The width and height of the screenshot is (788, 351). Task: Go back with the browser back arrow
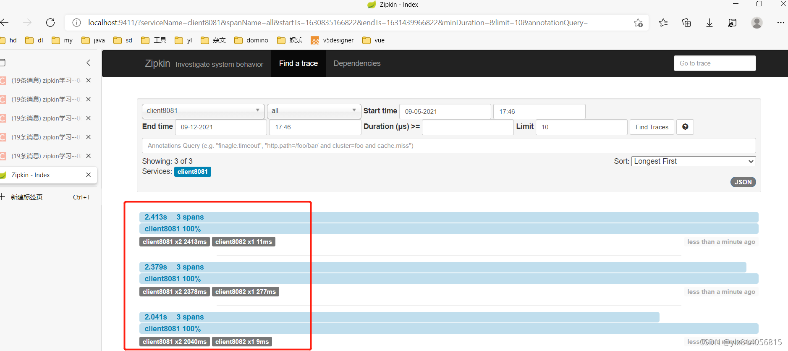[5, 23]
